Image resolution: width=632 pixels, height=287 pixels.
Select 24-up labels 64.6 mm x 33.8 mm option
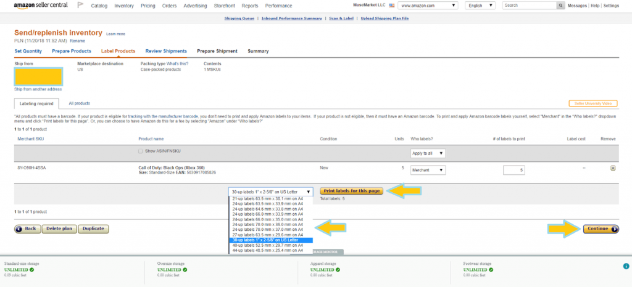click(x=268, y=209)
